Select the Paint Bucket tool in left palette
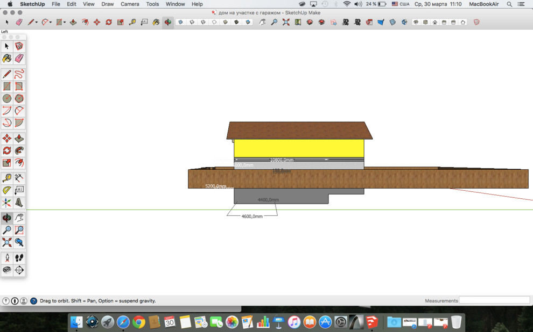This screenshot has height=332, width=533. 7,59
